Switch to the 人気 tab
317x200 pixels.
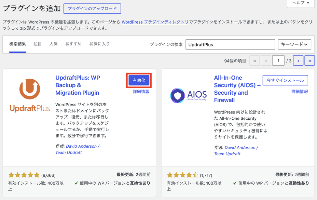pos(54,44)
